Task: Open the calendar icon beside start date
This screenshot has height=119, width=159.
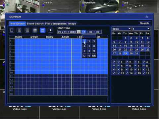Action: (79, 32)
